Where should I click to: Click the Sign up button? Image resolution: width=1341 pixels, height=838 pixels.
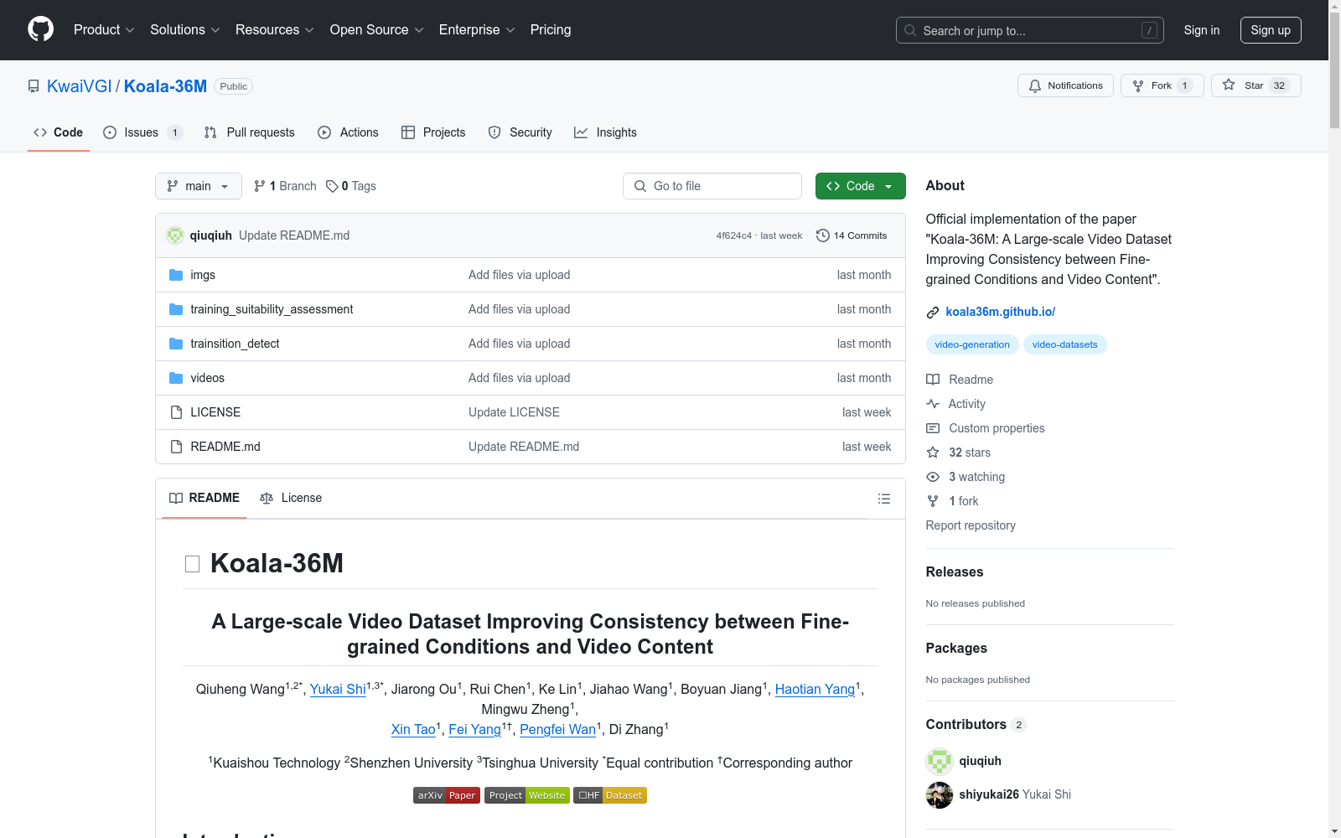(x=1271, y=30)
